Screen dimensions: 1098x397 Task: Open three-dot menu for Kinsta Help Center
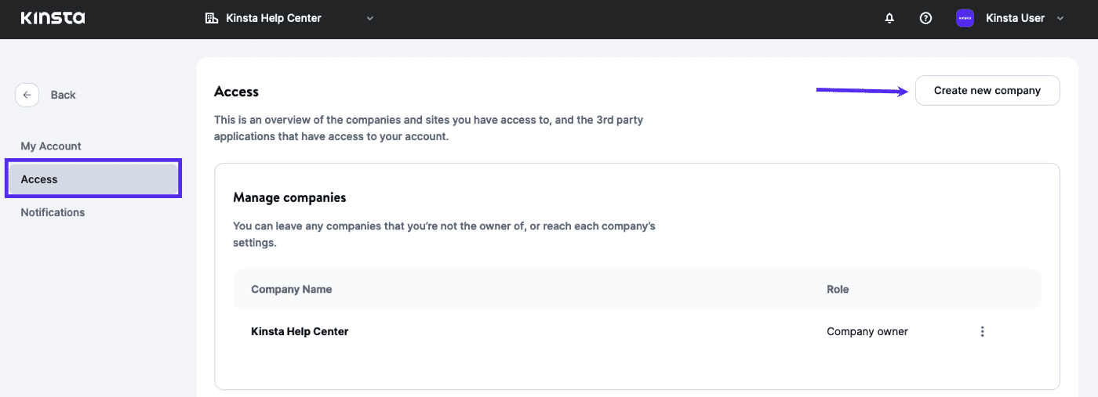[x=982, y=331]
